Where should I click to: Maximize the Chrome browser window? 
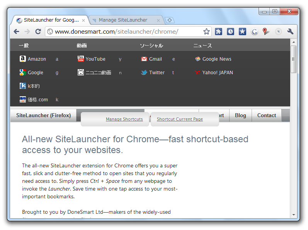click(275, 11)
